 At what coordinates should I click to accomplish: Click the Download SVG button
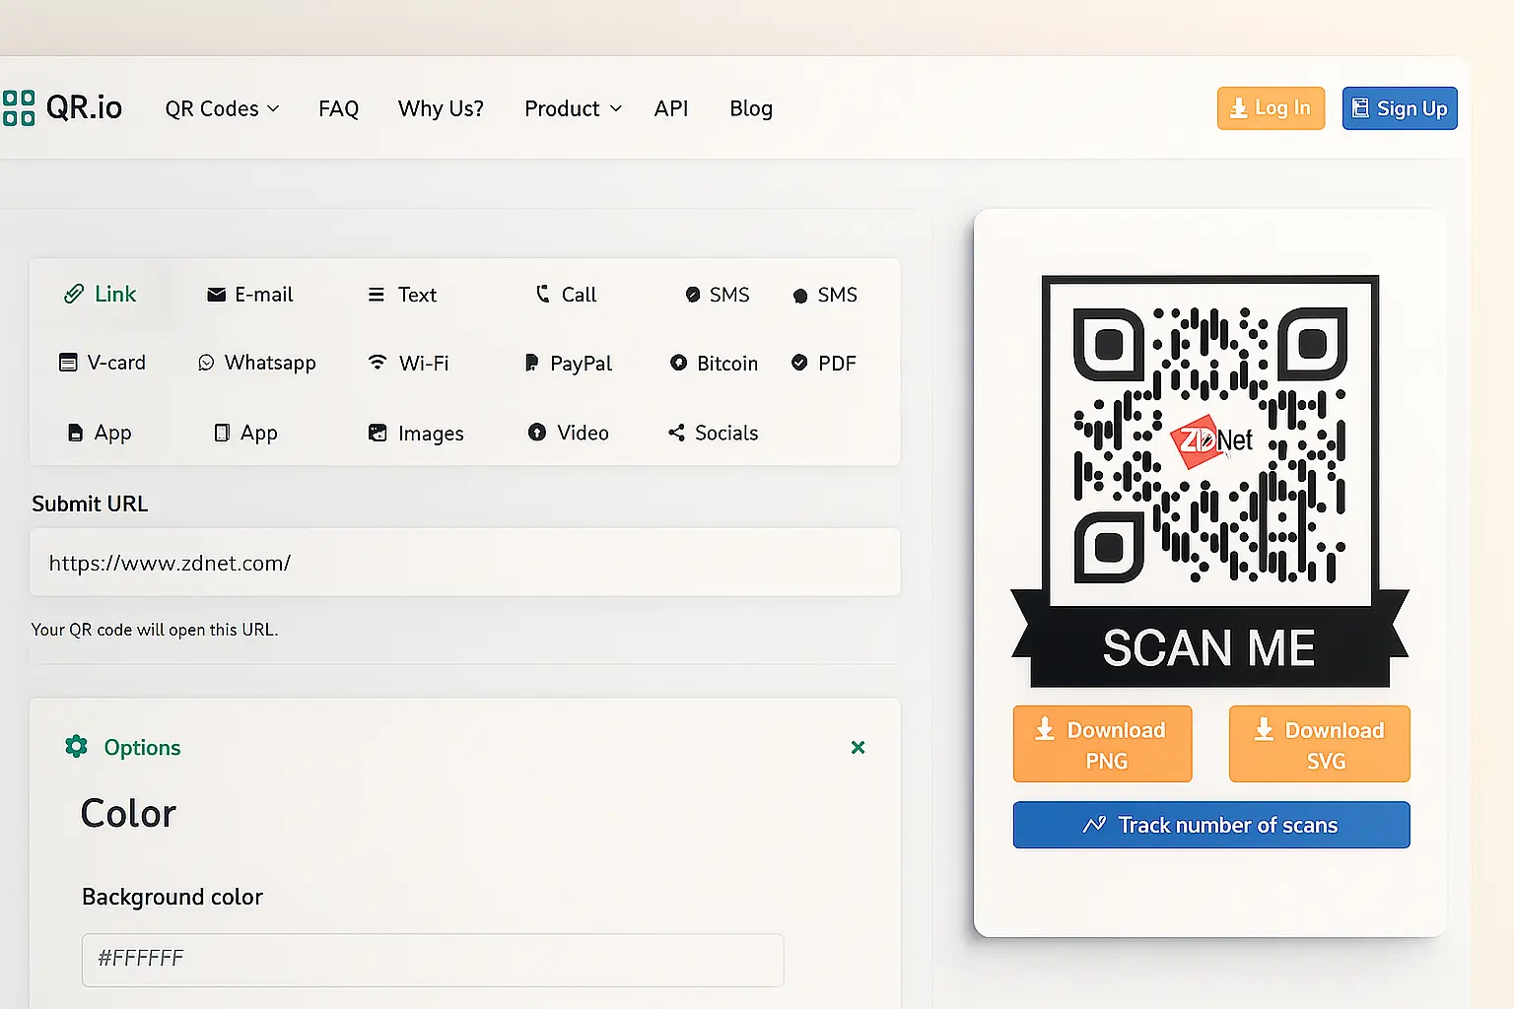[x=1319, y=744]
